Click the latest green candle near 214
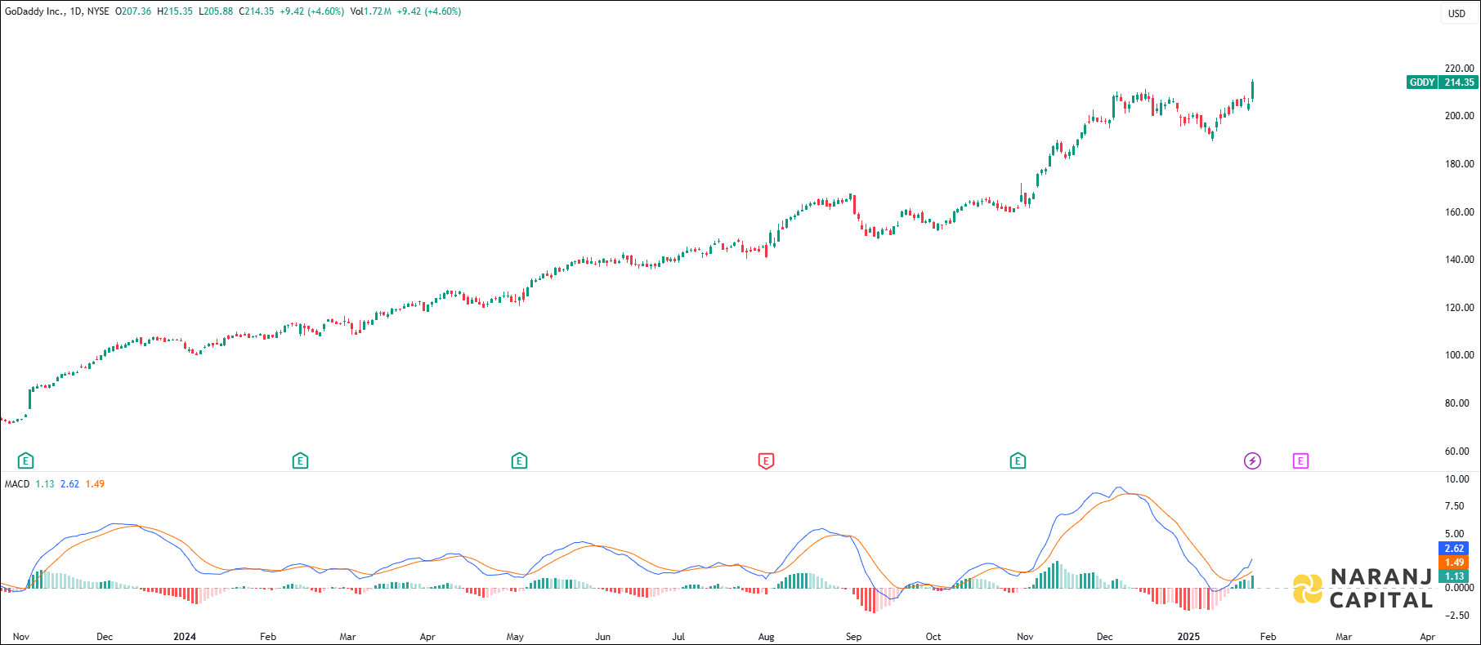Screen dimensions: 1481x645 1253,91
